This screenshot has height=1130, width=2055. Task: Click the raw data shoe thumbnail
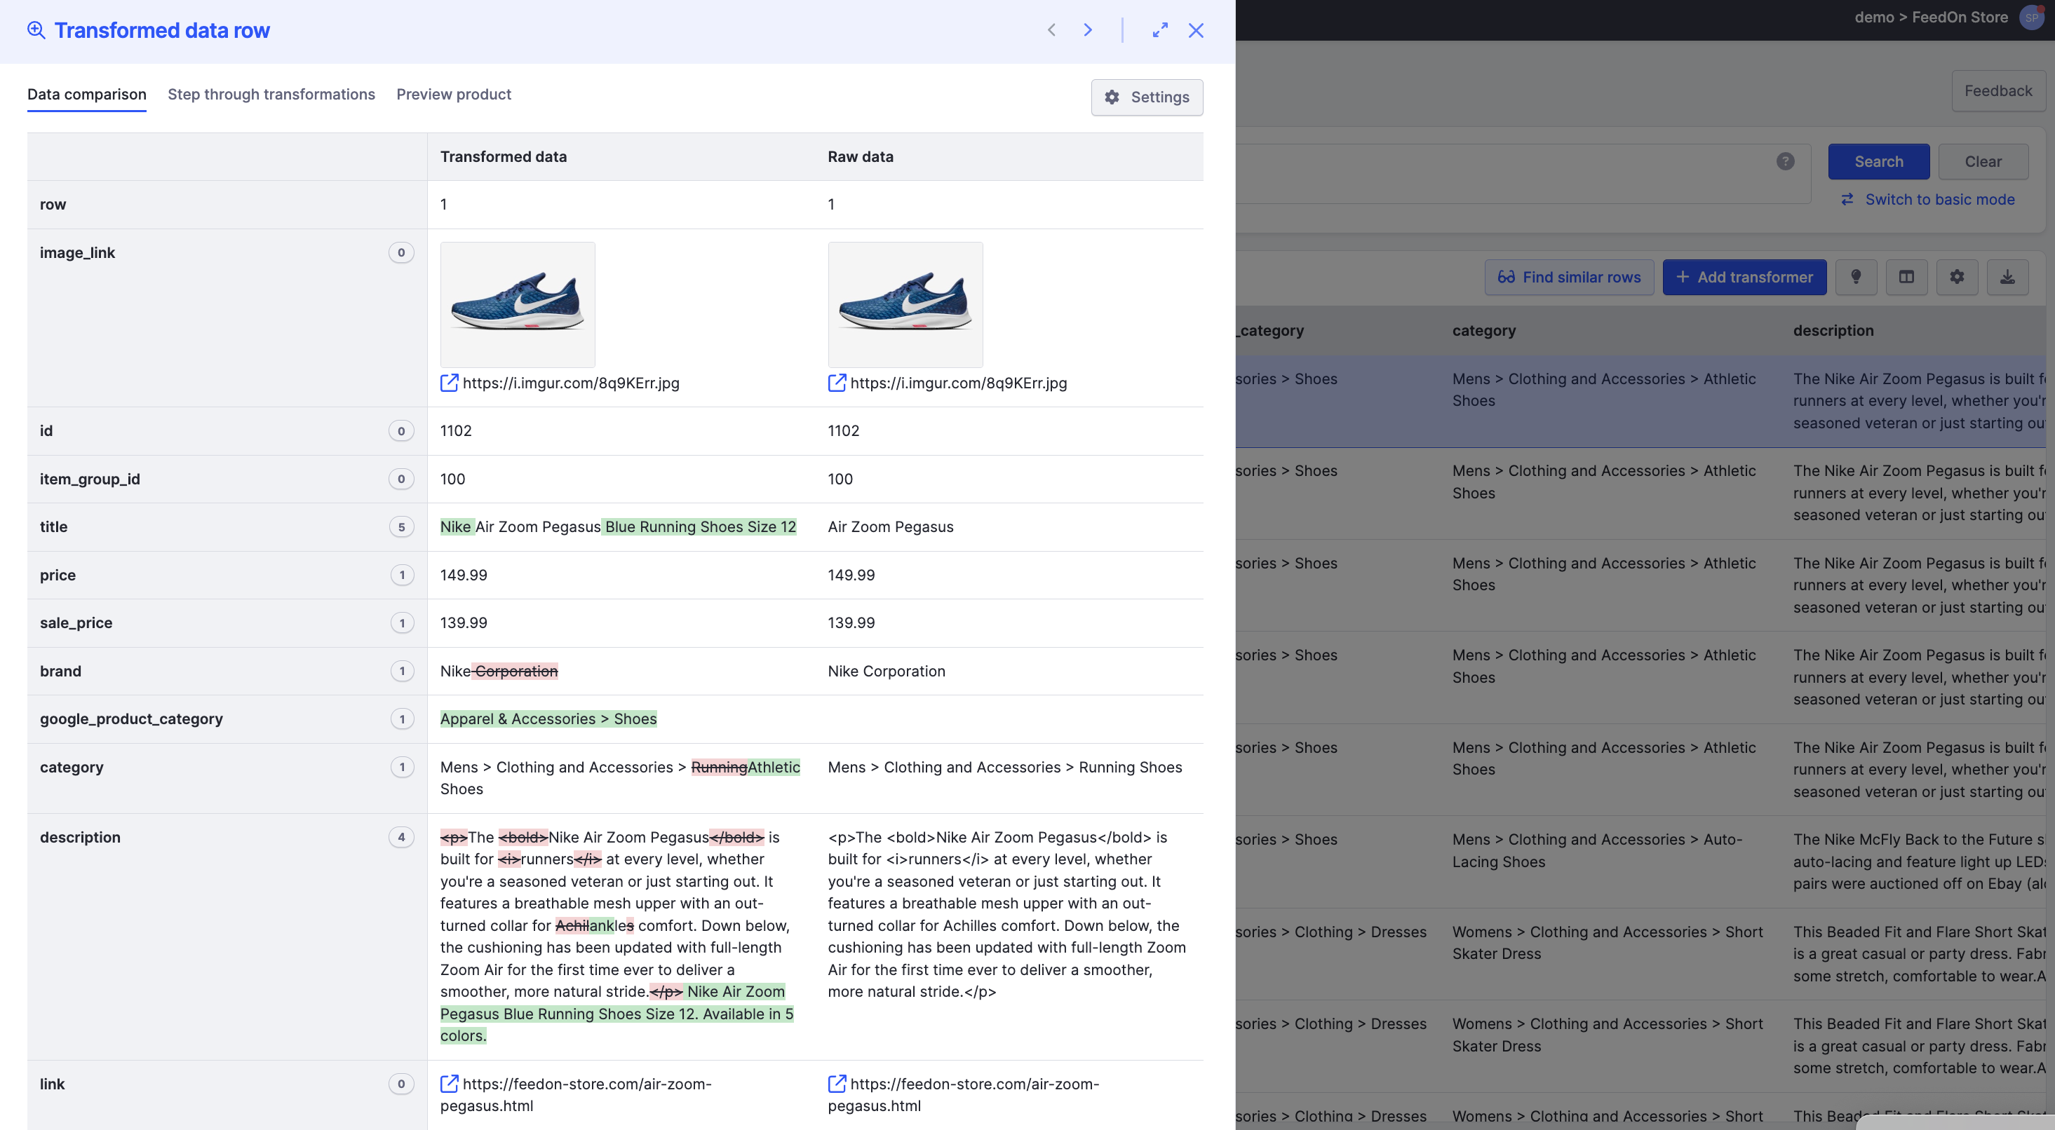tap(905, 305)
